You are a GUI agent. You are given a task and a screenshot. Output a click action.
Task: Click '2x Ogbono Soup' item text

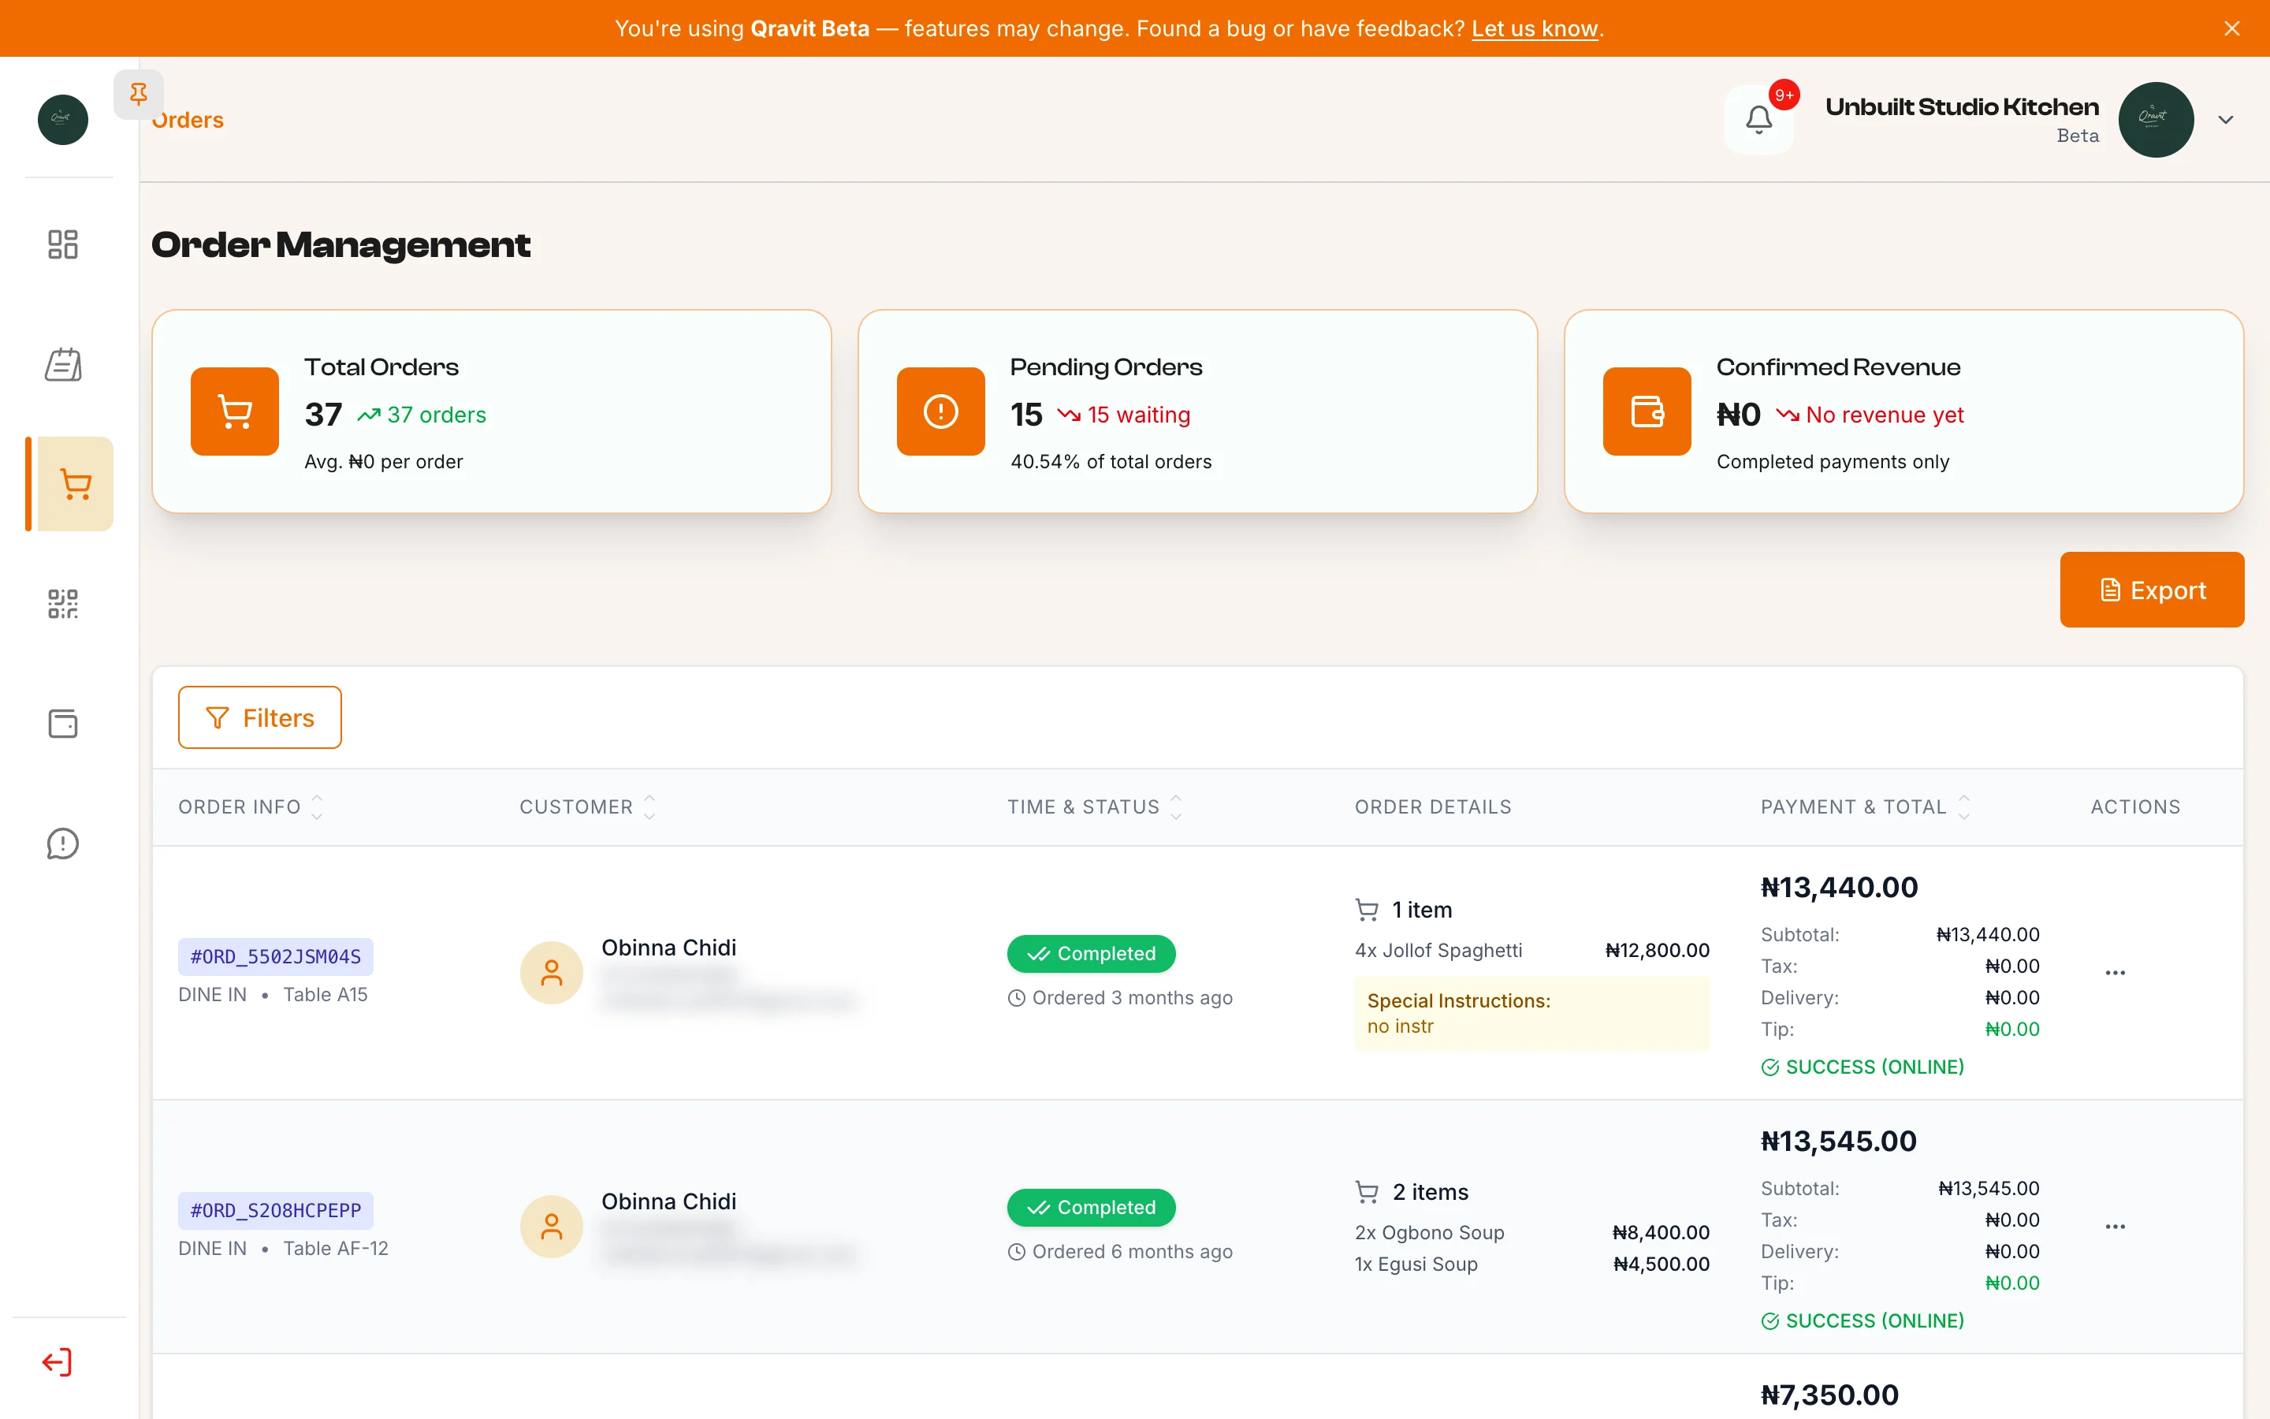[x=1430, y=1232]
